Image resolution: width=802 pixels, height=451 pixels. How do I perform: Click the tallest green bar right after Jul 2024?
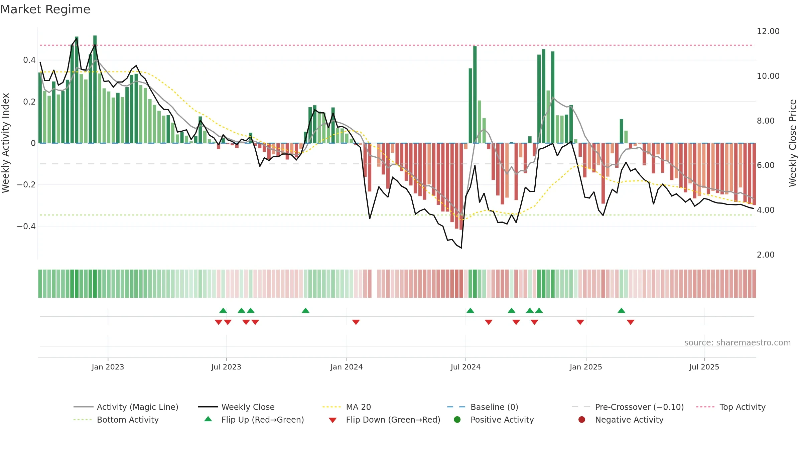[x=475, y=95]
